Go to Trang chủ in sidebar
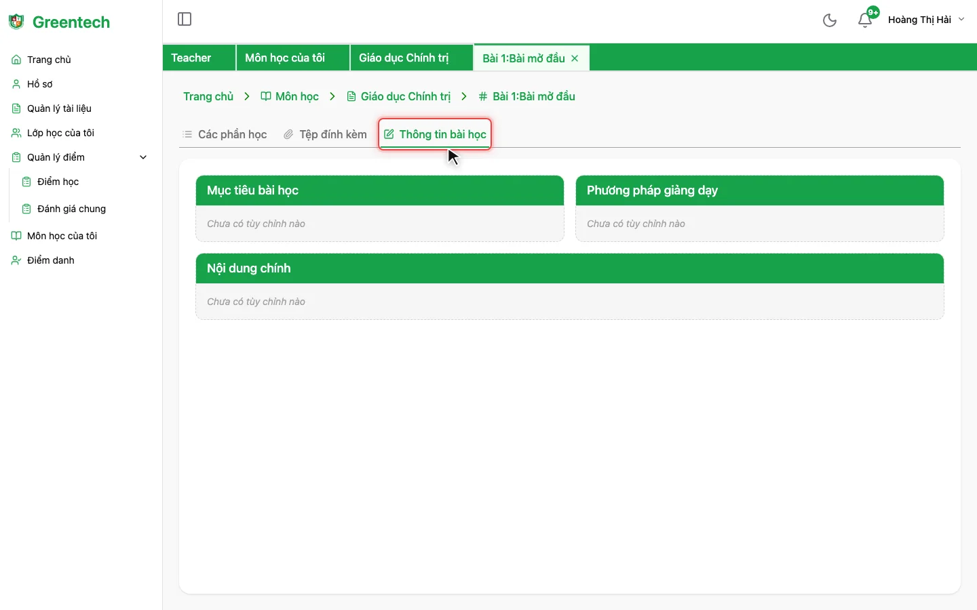The image size is (977, 610). point(49,60)
